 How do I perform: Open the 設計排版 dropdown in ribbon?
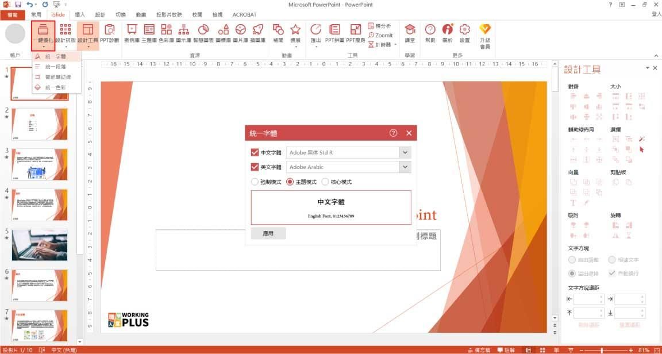66,36
